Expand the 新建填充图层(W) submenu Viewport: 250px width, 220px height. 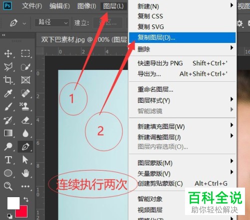231,125
